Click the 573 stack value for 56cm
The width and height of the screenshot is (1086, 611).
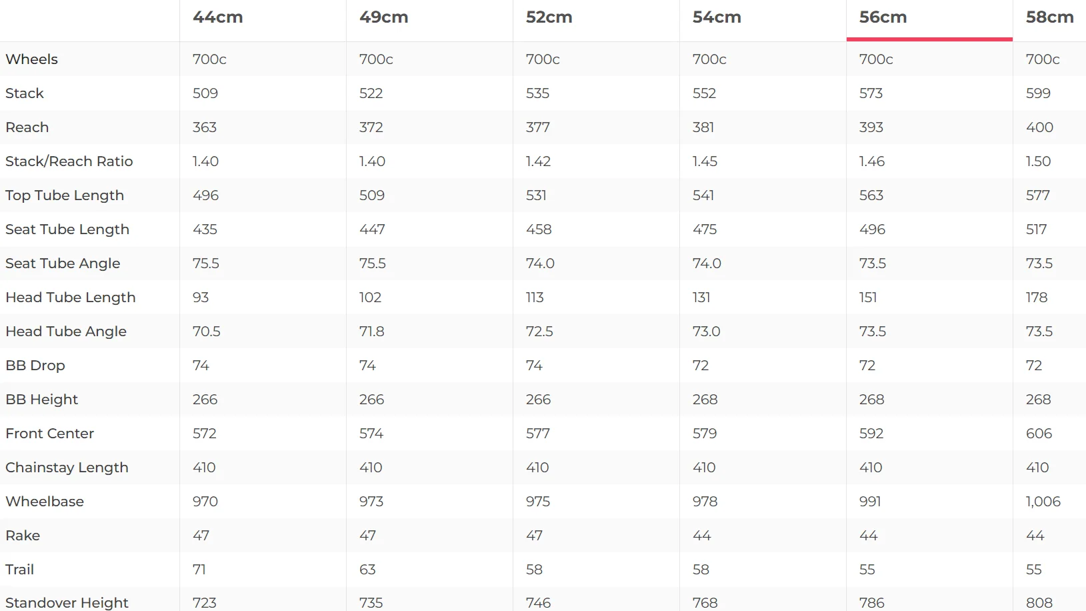click(x=871, y=93)
